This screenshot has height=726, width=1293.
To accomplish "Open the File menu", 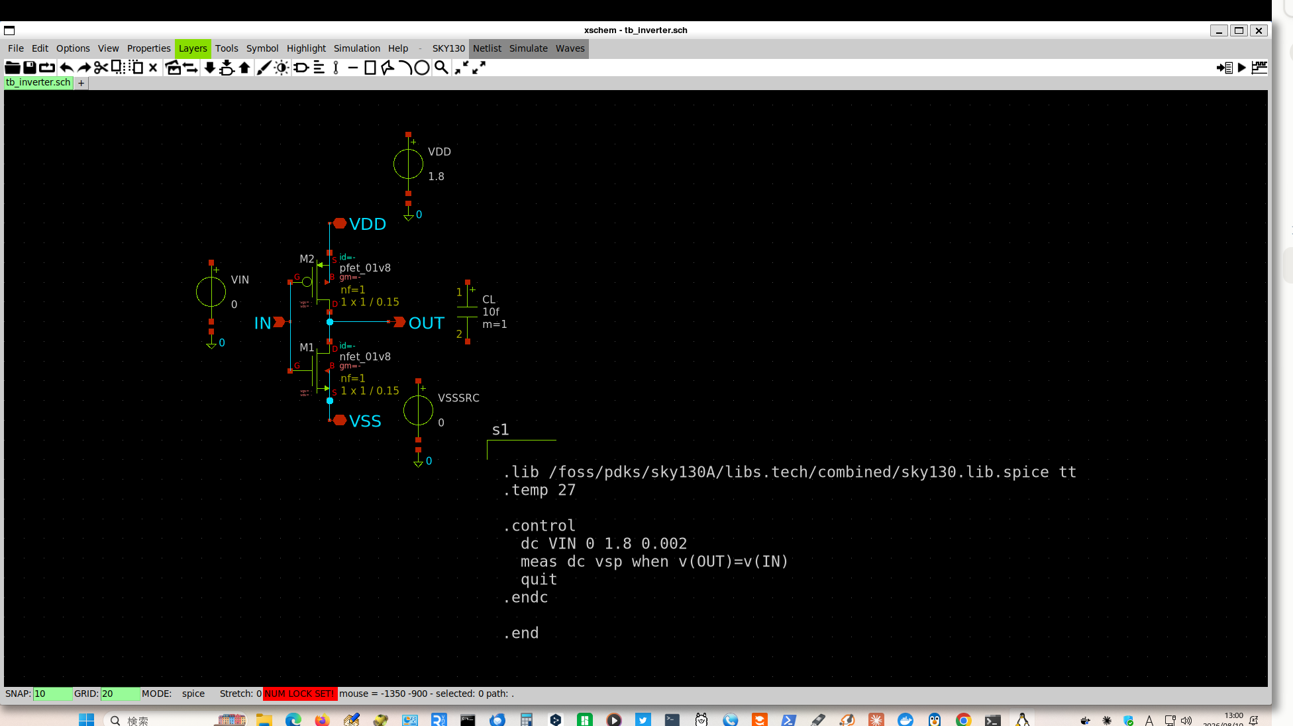I will (x=16, y=48).
